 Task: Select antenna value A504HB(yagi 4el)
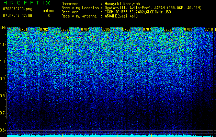tap(121, 16)
